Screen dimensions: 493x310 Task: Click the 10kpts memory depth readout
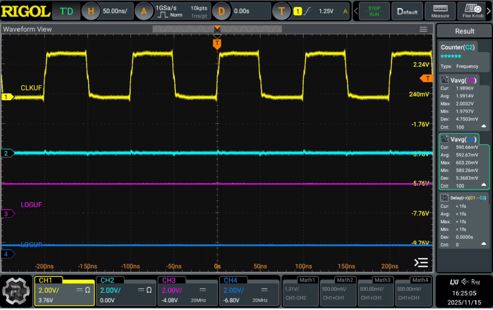[199, 8]
